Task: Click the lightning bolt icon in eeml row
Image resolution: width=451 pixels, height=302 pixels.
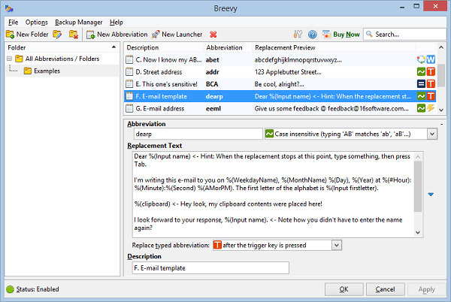Action: (x=431, y=108)
